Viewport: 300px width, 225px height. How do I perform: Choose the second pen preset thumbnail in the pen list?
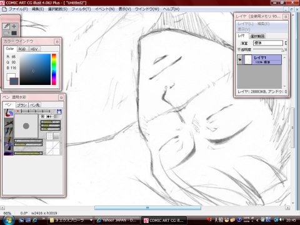click(9, 122)
